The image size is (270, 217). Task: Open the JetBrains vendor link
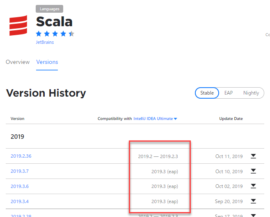click(x=45, y=42)
